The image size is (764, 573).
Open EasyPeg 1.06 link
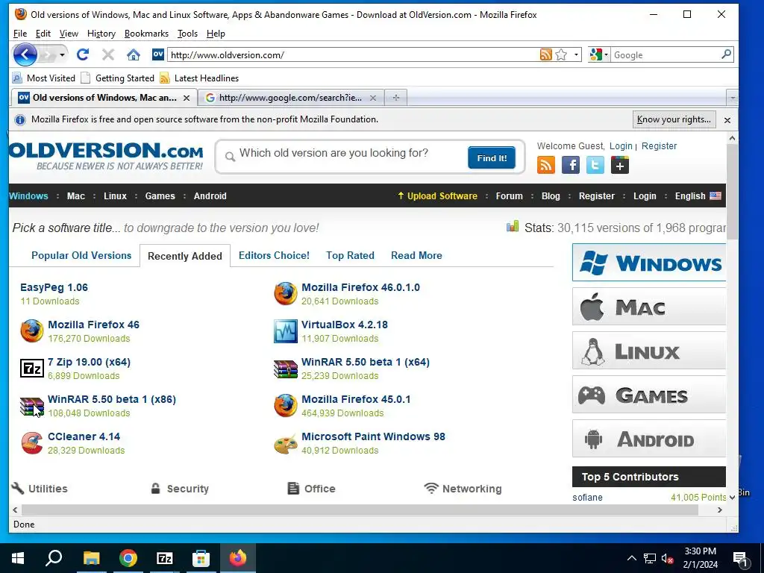click(x=54, y=287)
